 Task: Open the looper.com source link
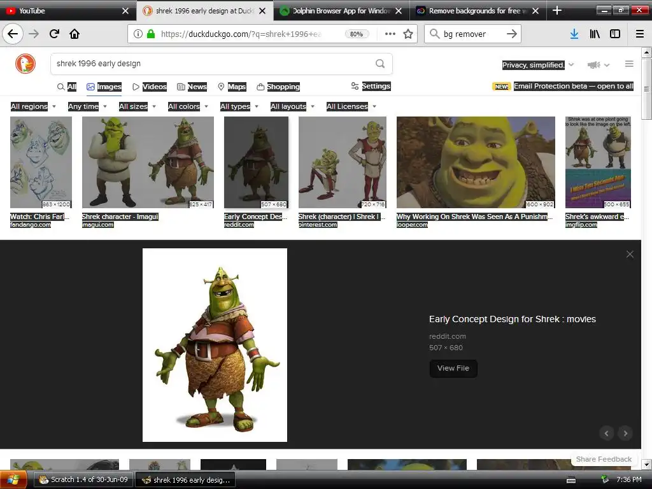[x=412, y=225]
